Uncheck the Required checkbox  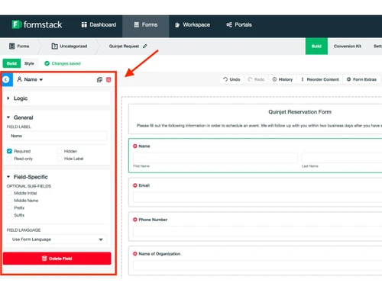tap(9, 151)
